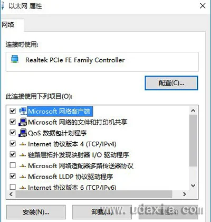This screenshot has height=222, width=211.
Task: Click the Realtek network adapter icon
Action: tap(15, 59)
